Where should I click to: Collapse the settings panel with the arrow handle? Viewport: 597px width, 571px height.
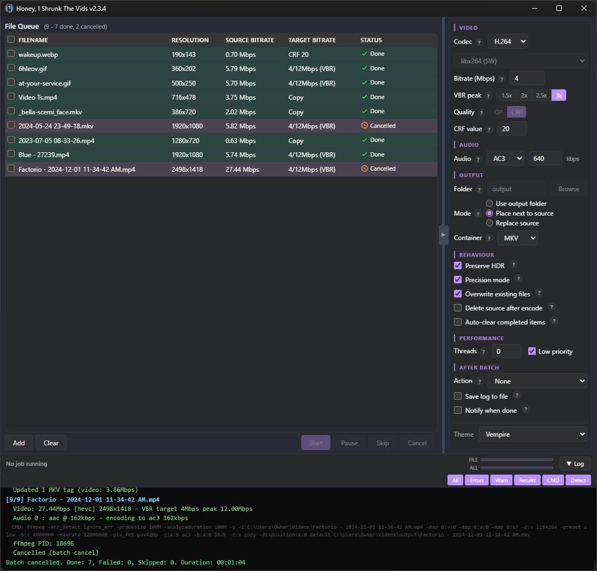[x=443, y=235]
